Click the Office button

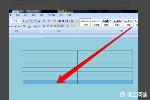tap(15, 12)
